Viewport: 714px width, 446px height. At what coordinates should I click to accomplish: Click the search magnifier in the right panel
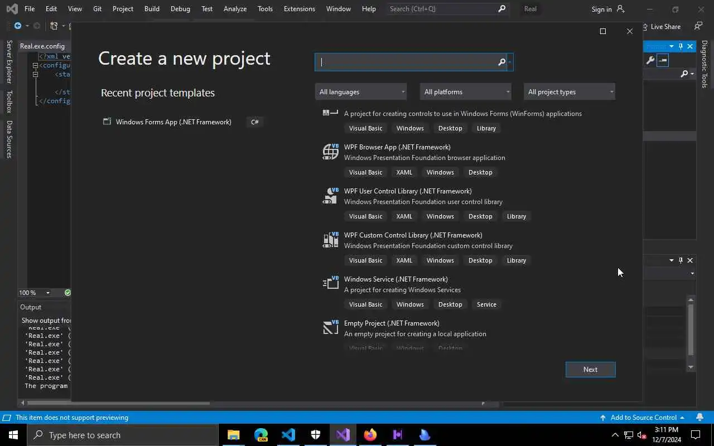pyautogui.click(x=684, y=74)
